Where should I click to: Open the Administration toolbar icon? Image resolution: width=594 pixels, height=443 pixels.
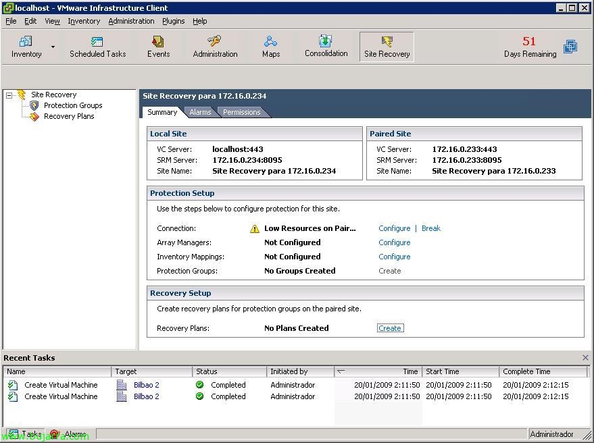[215, 41]
